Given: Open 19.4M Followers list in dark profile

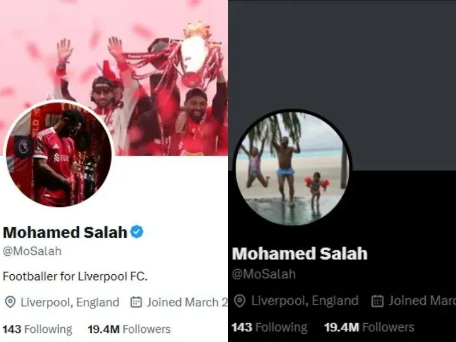Looking at the screenshot, I should click(x=369, y=327).
